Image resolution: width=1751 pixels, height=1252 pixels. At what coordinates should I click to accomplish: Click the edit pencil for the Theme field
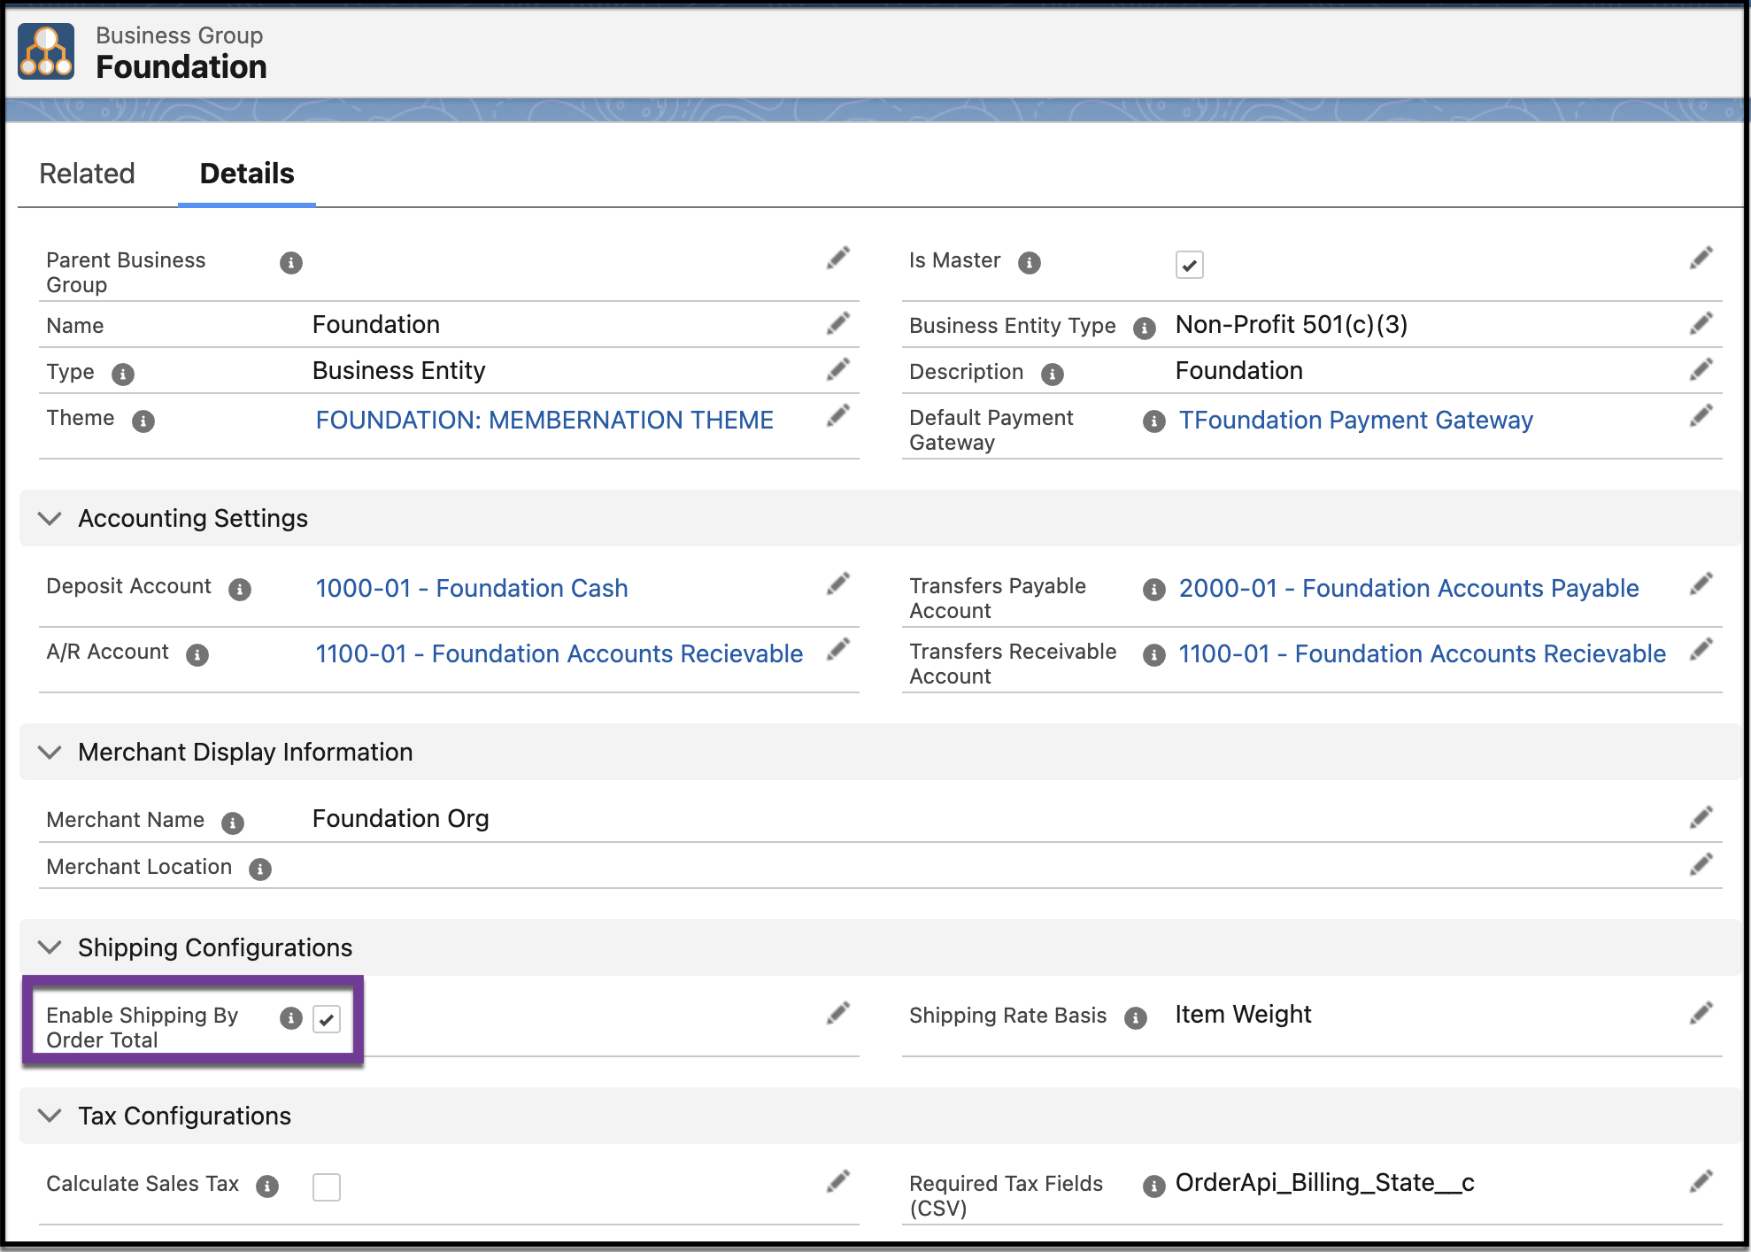tap(838, 415)
